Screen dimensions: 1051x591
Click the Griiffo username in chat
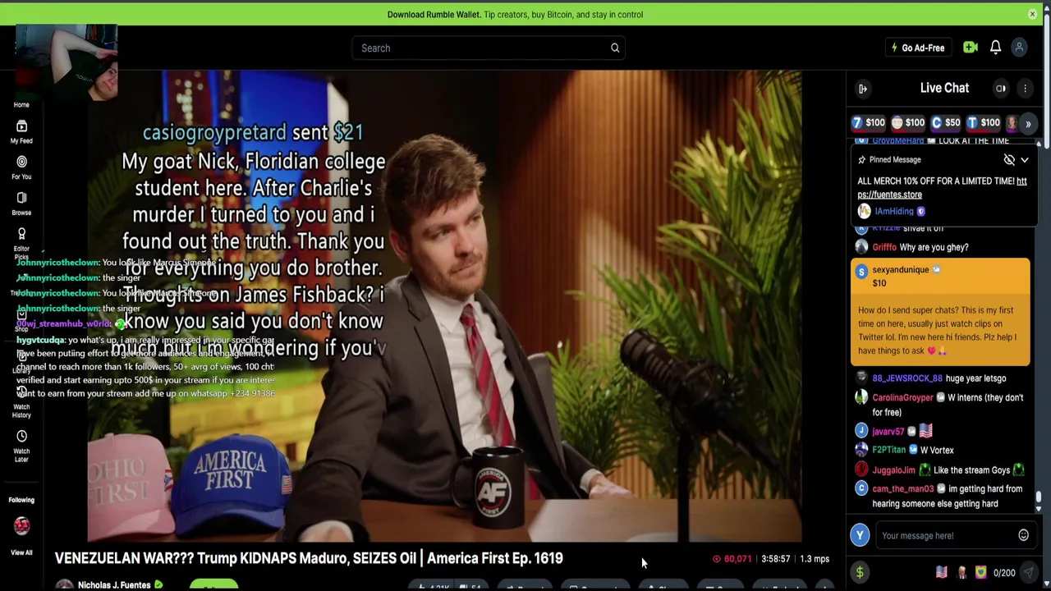(884, 247)
